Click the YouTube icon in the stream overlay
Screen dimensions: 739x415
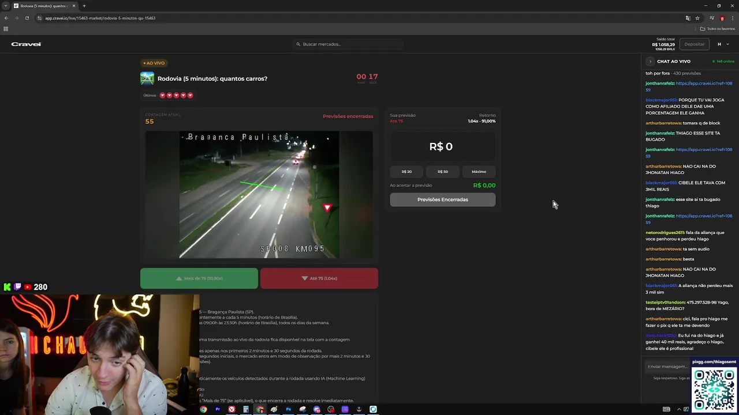pos(27,287)
